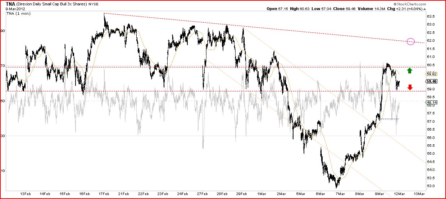Select the 14Feb date on time axis
The image size is (446, 199).
pos(45,193)
